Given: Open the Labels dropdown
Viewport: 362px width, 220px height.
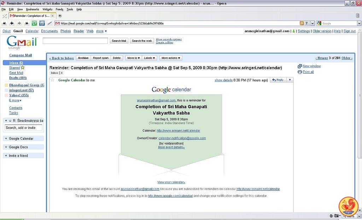Looking at the screenshot, I should coord(150,58).
